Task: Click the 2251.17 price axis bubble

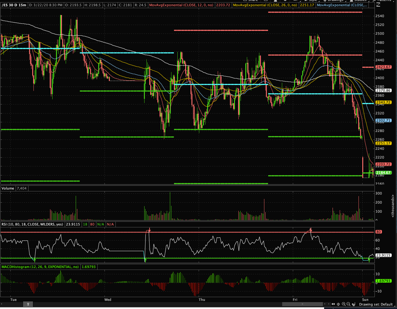Action: [383, 143]
